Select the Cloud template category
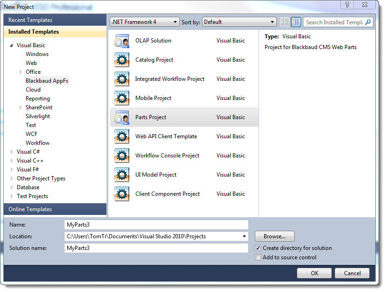Screen dimensions: 386x292 33,90
